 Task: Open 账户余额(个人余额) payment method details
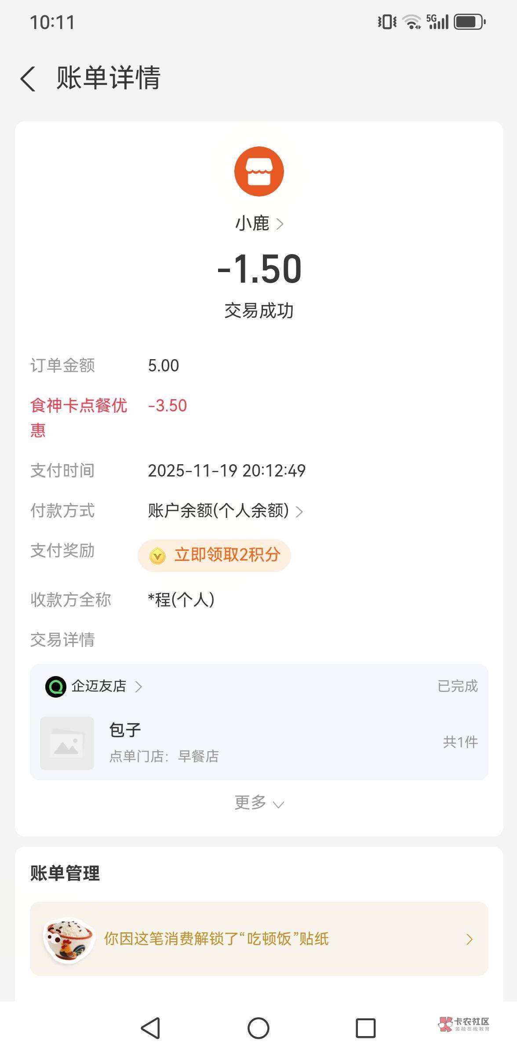(225, 511)
